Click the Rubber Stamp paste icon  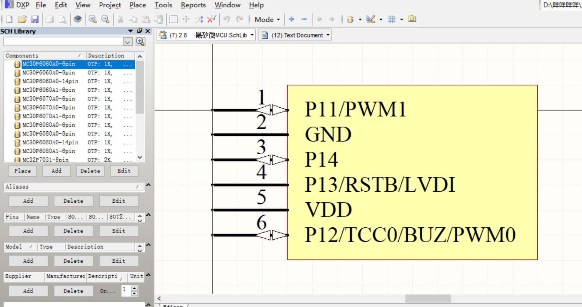[x=159, y=19]
